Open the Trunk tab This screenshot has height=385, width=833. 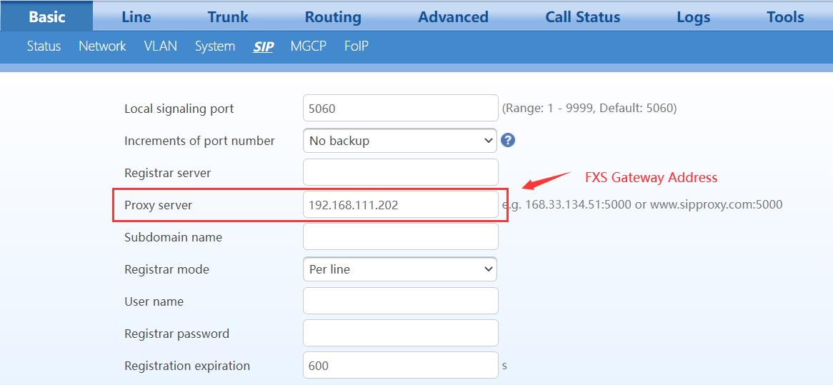tap(228, 16)
